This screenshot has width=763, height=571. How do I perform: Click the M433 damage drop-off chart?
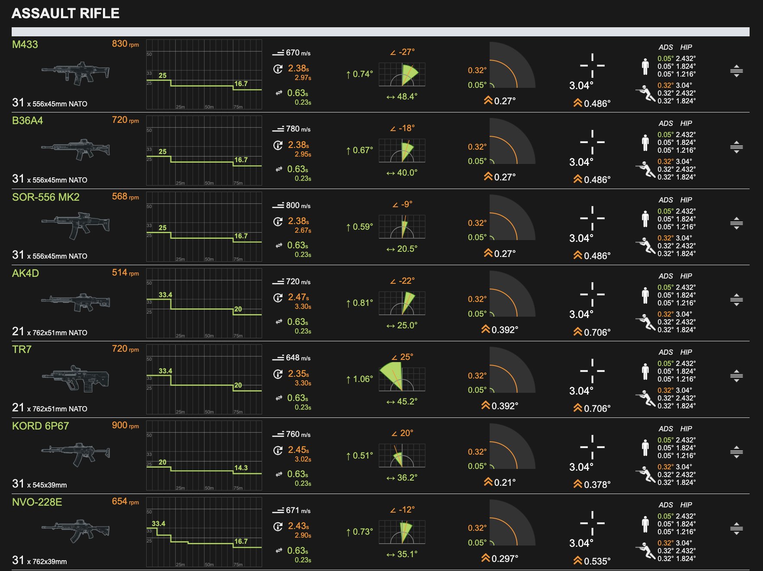(x=204, y=74)
